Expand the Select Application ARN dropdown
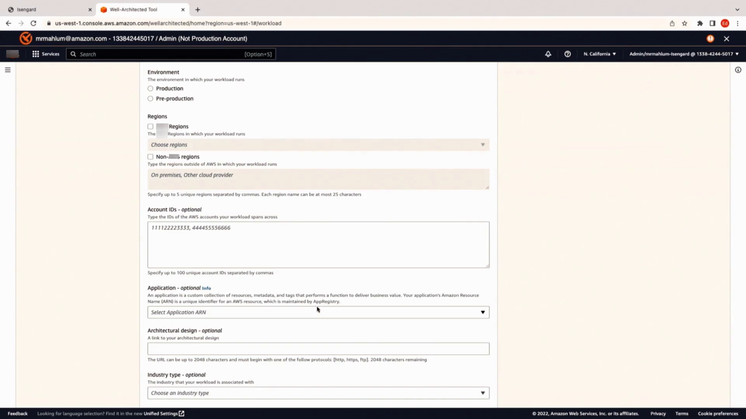This screenshot has height=419, width=746. [x=318, y=312]
